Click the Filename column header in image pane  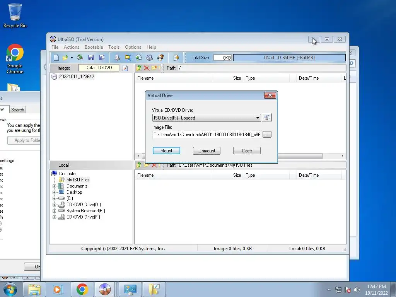[x=173, y=78]
